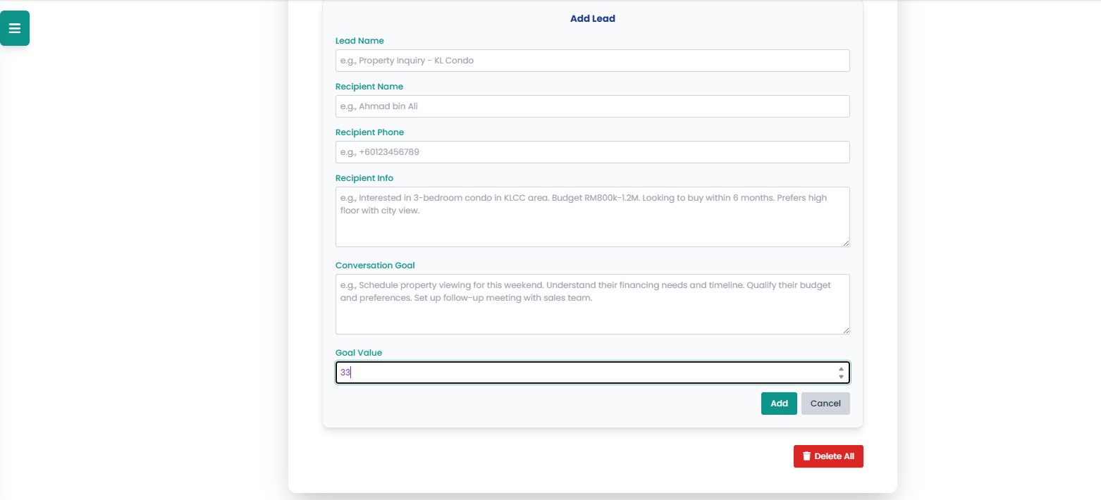The height and width of the screenshot is (500, 1101).
Task: Increase Goal Value with the up arrow
Action: [841, 368]
